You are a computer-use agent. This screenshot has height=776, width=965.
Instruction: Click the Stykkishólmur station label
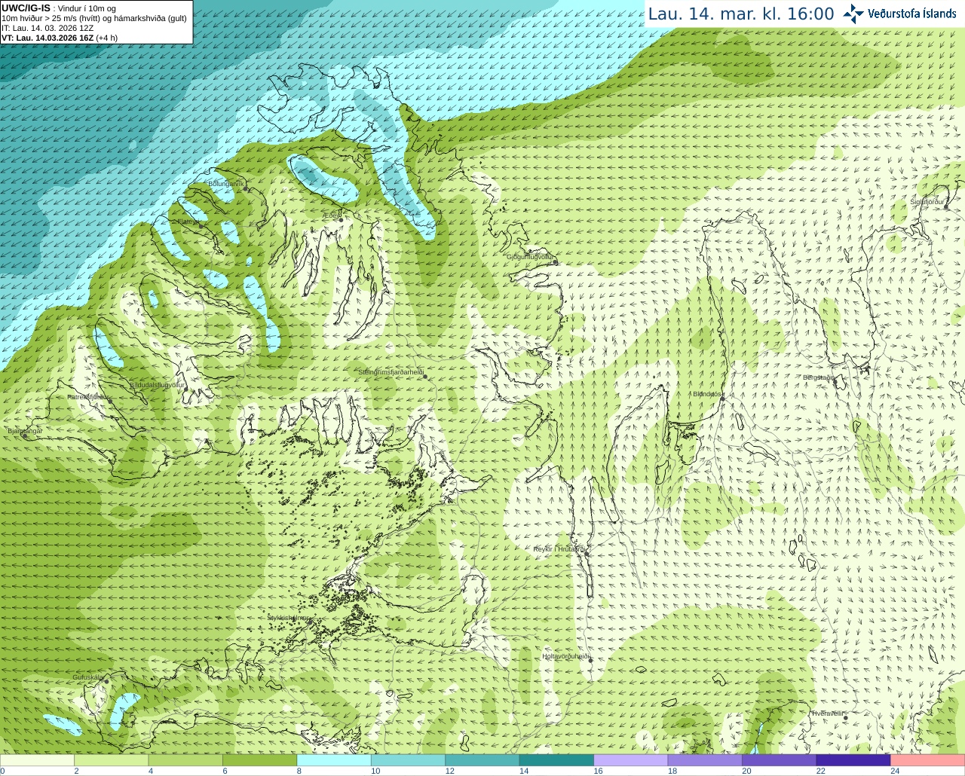[x=288, y=618]
